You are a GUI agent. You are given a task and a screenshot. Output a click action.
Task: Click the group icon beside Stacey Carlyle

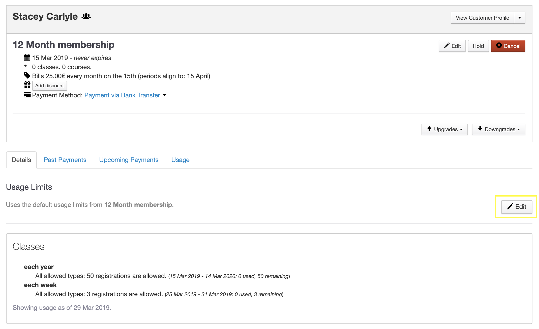point(86,17)
